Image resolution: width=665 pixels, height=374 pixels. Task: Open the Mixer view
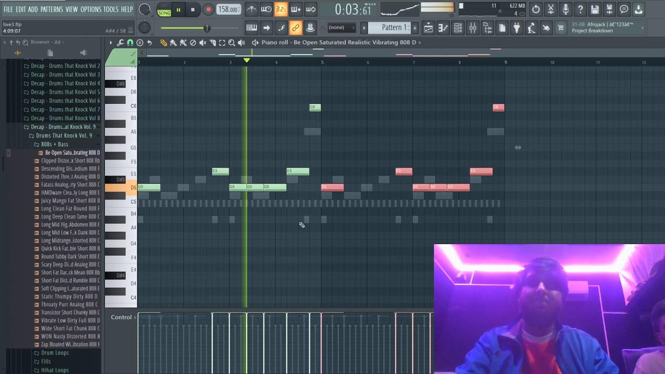click(472, 28)
